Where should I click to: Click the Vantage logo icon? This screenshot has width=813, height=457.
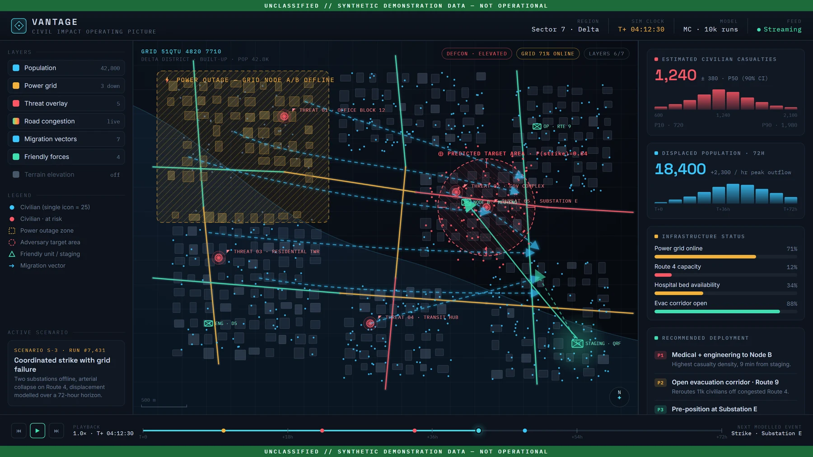tap(19, 26)
